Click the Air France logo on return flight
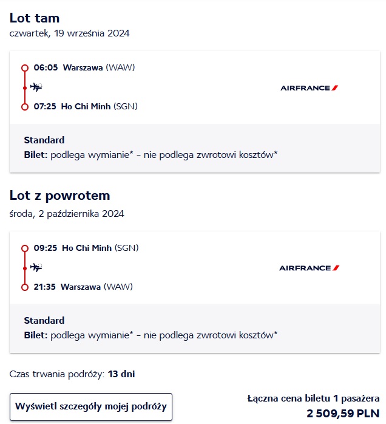This screenshot has height=424, width=386. [x=310, y=268]
